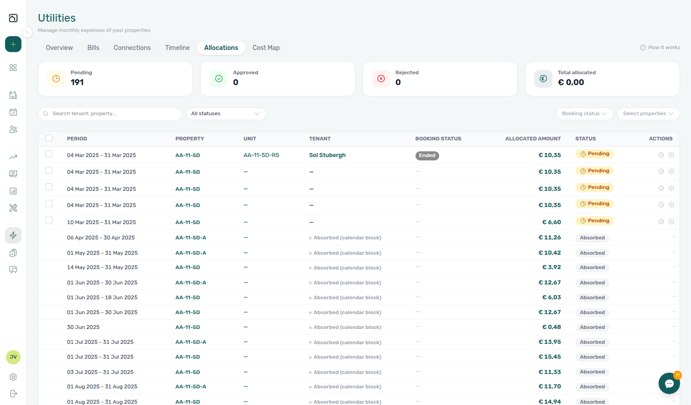The image size is (691, 405).
Task: Open the reports bar chart icon
Action: pos(13,191)
